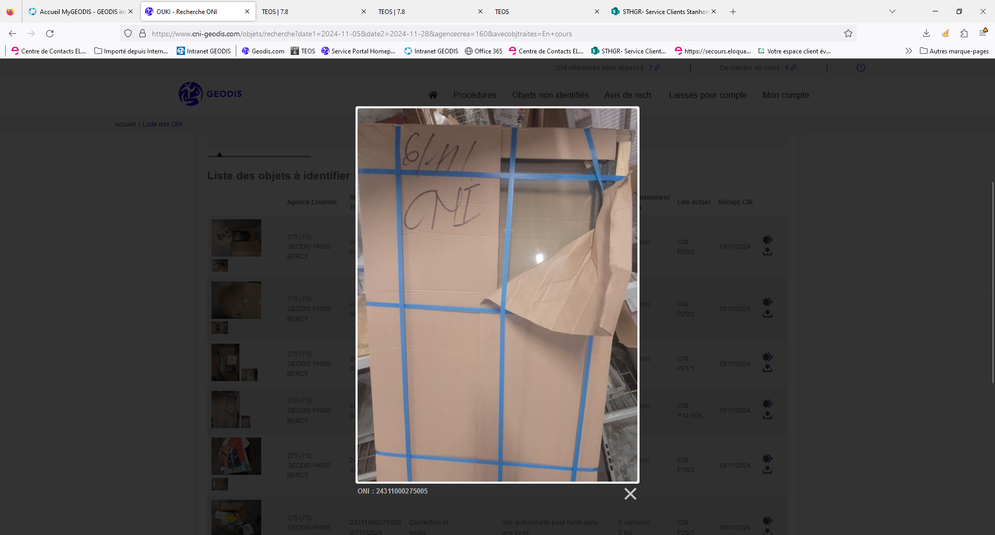
Task: Reload the current page
Action: point(50,34)
